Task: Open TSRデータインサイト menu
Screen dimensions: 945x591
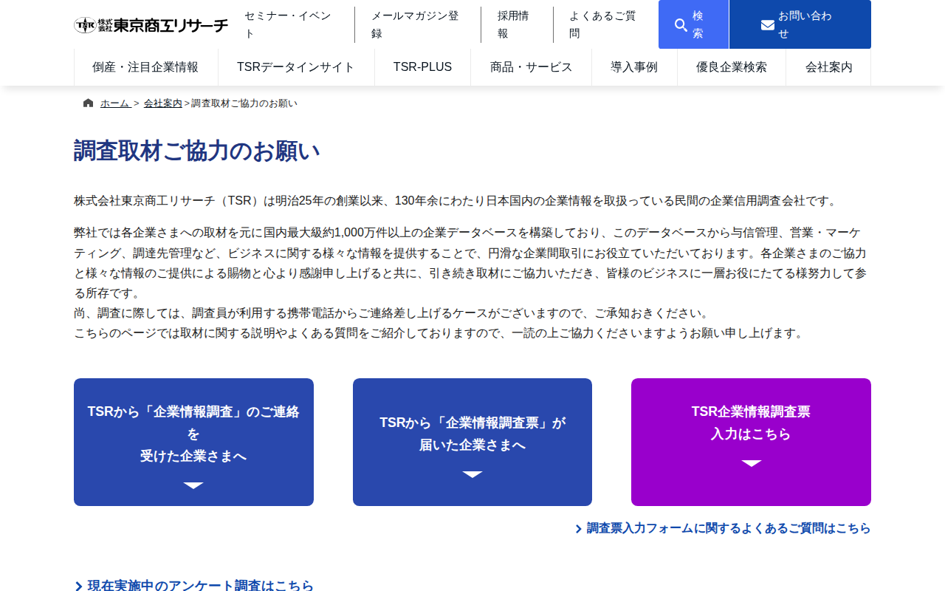Action: click(x=296, y=67)
